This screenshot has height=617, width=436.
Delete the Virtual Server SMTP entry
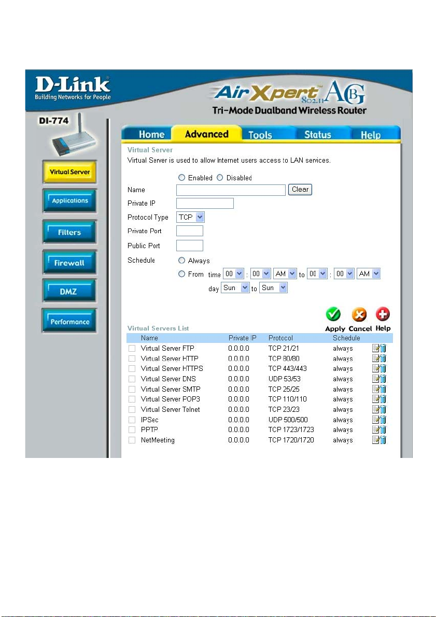383,389
